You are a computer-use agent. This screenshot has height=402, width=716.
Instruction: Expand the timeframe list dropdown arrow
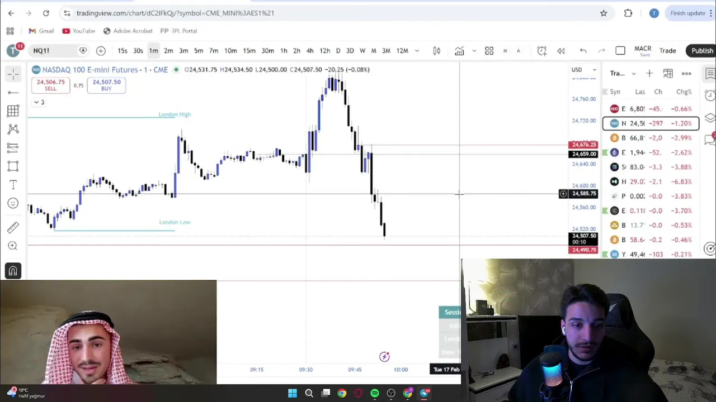417,51
